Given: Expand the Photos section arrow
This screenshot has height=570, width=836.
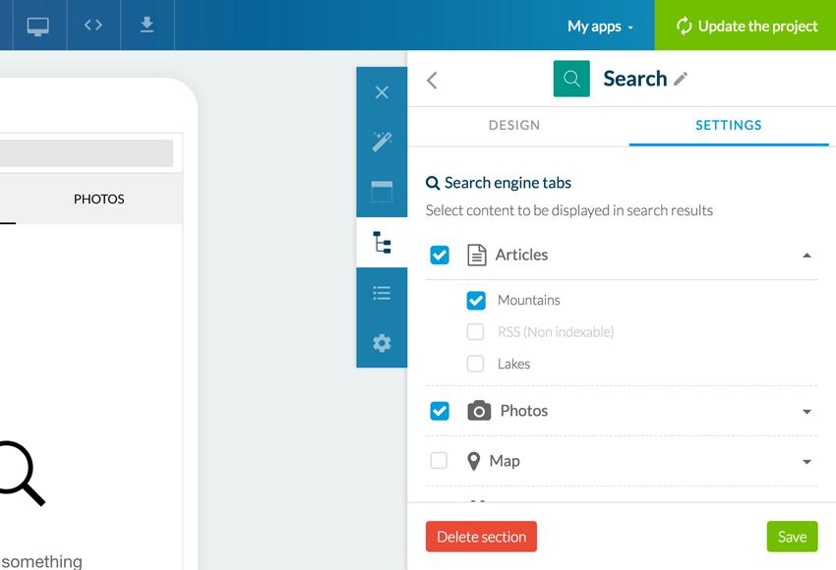Looking at the screenshot, I should [x=806, y=412].
